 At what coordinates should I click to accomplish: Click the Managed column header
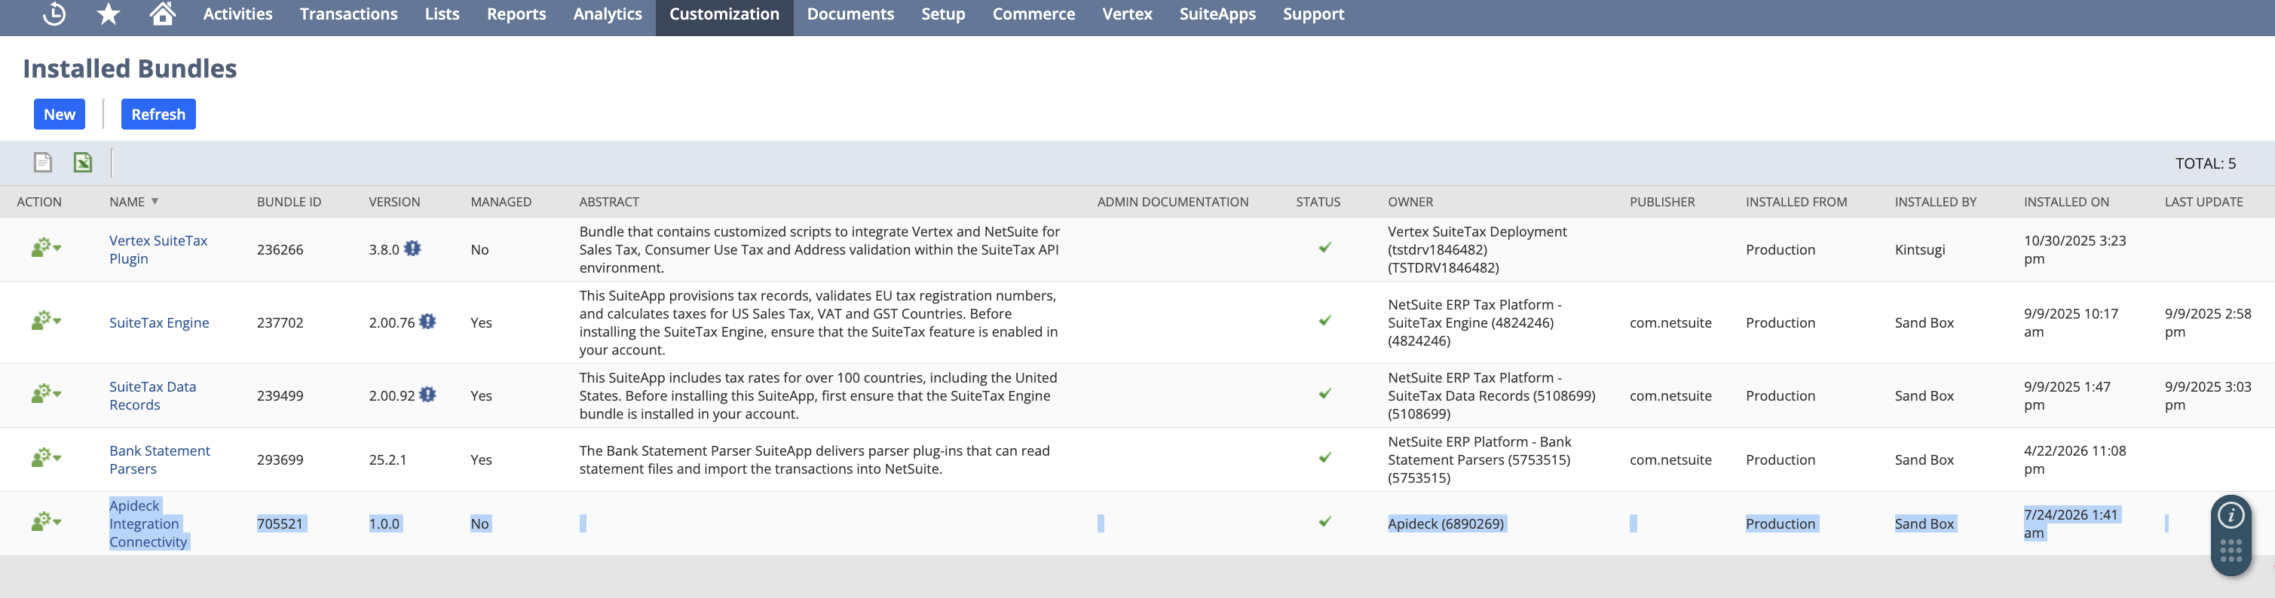point(501,202)
